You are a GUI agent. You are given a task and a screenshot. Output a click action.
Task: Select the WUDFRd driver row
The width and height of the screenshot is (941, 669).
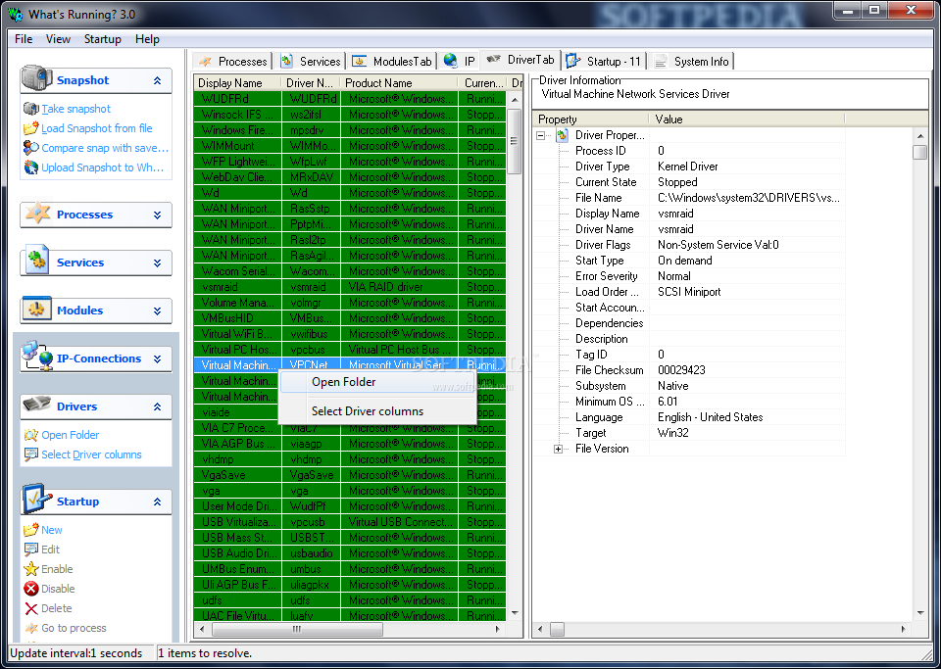click(350, 98)
